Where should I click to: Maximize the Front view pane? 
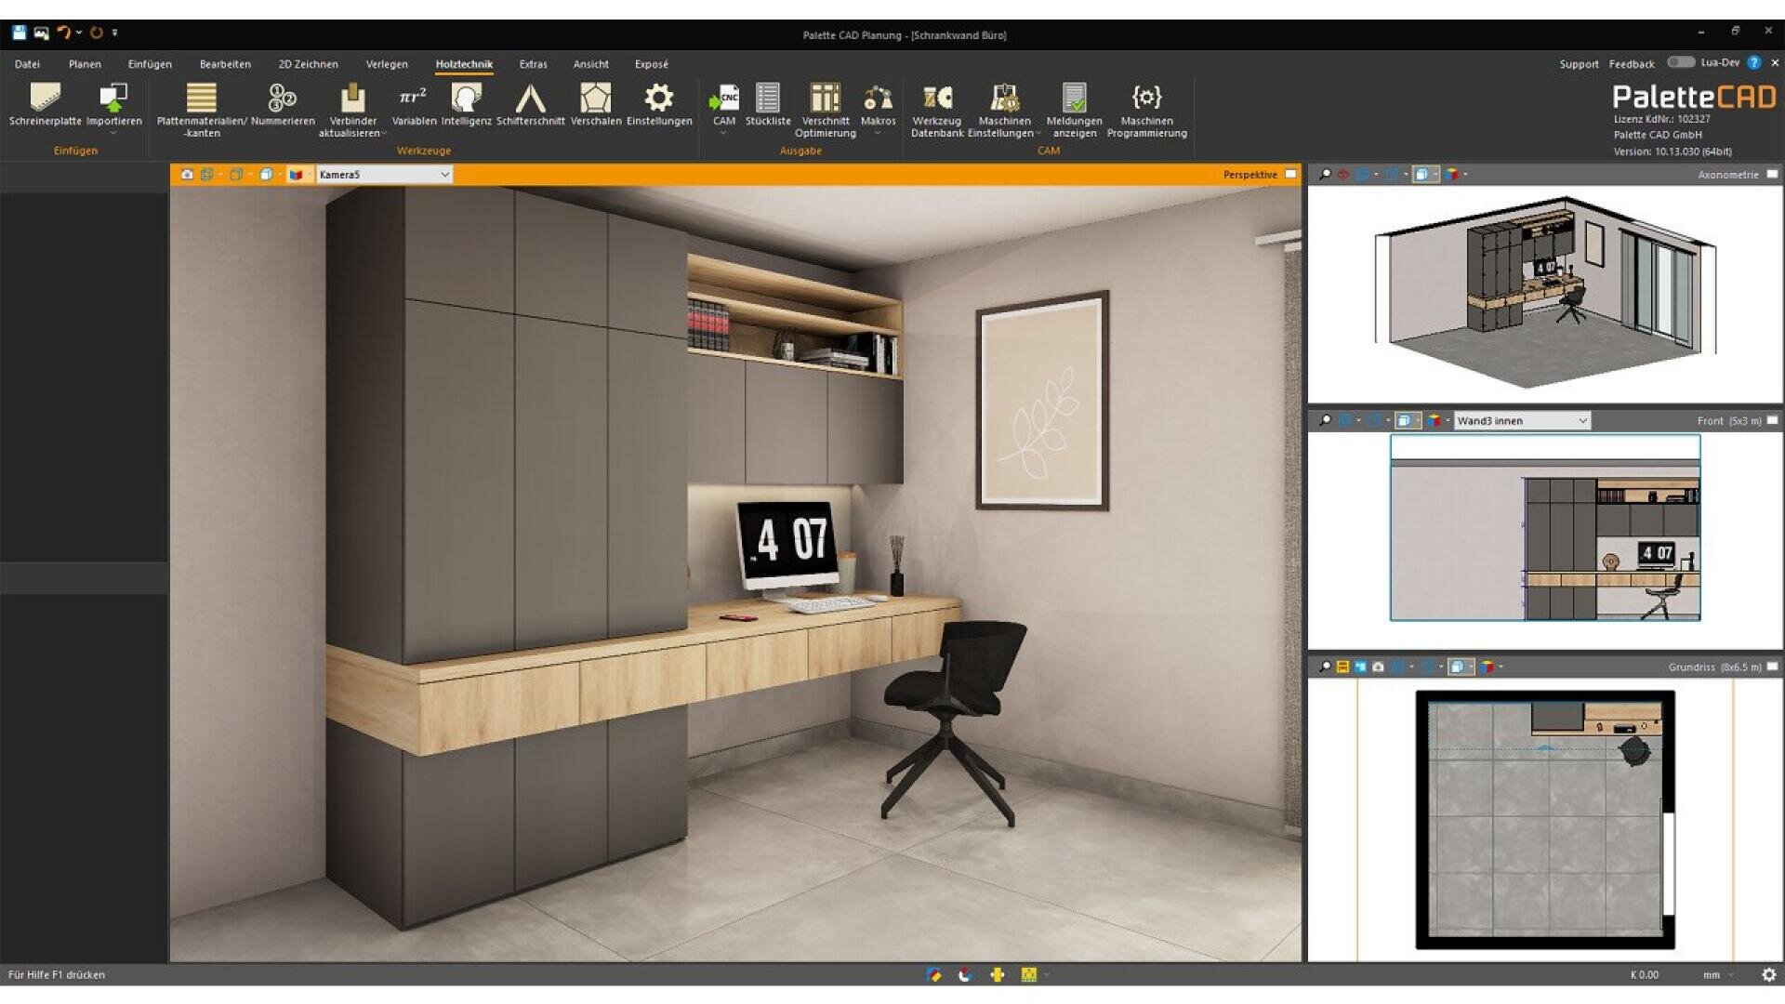click(1772, 421)
